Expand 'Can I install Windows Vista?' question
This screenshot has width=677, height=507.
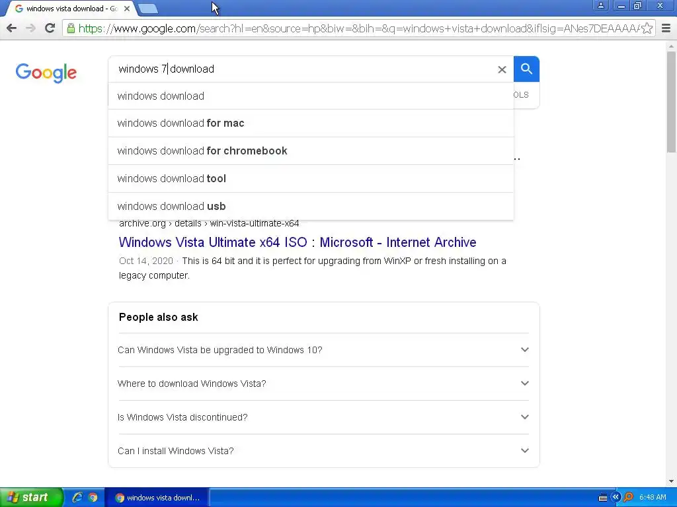click(323, 451)
